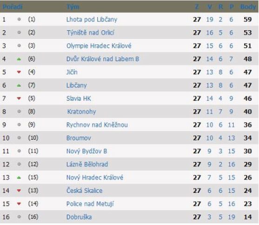This screenshot has height=225, width=259.
Task: Click green up arrow next to Libčany
Action: (19, 85)
